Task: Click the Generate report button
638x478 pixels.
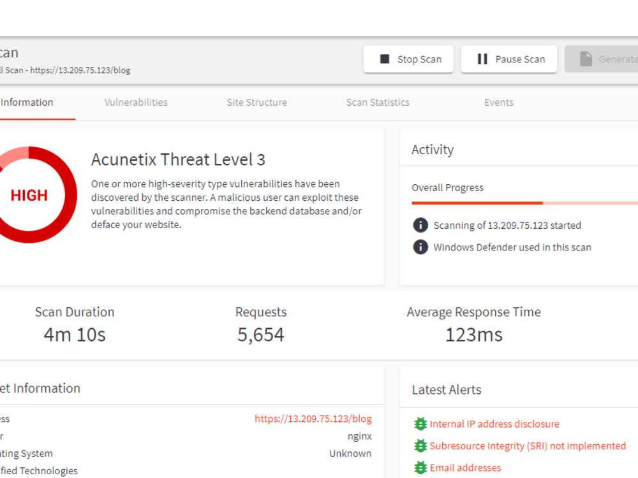Action: [602, 59]
